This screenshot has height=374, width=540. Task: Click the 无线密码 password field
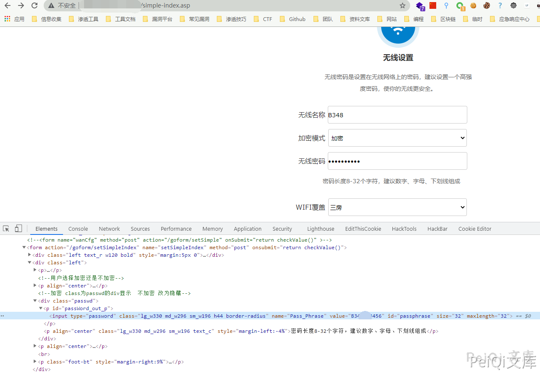[x=397, y=161]
